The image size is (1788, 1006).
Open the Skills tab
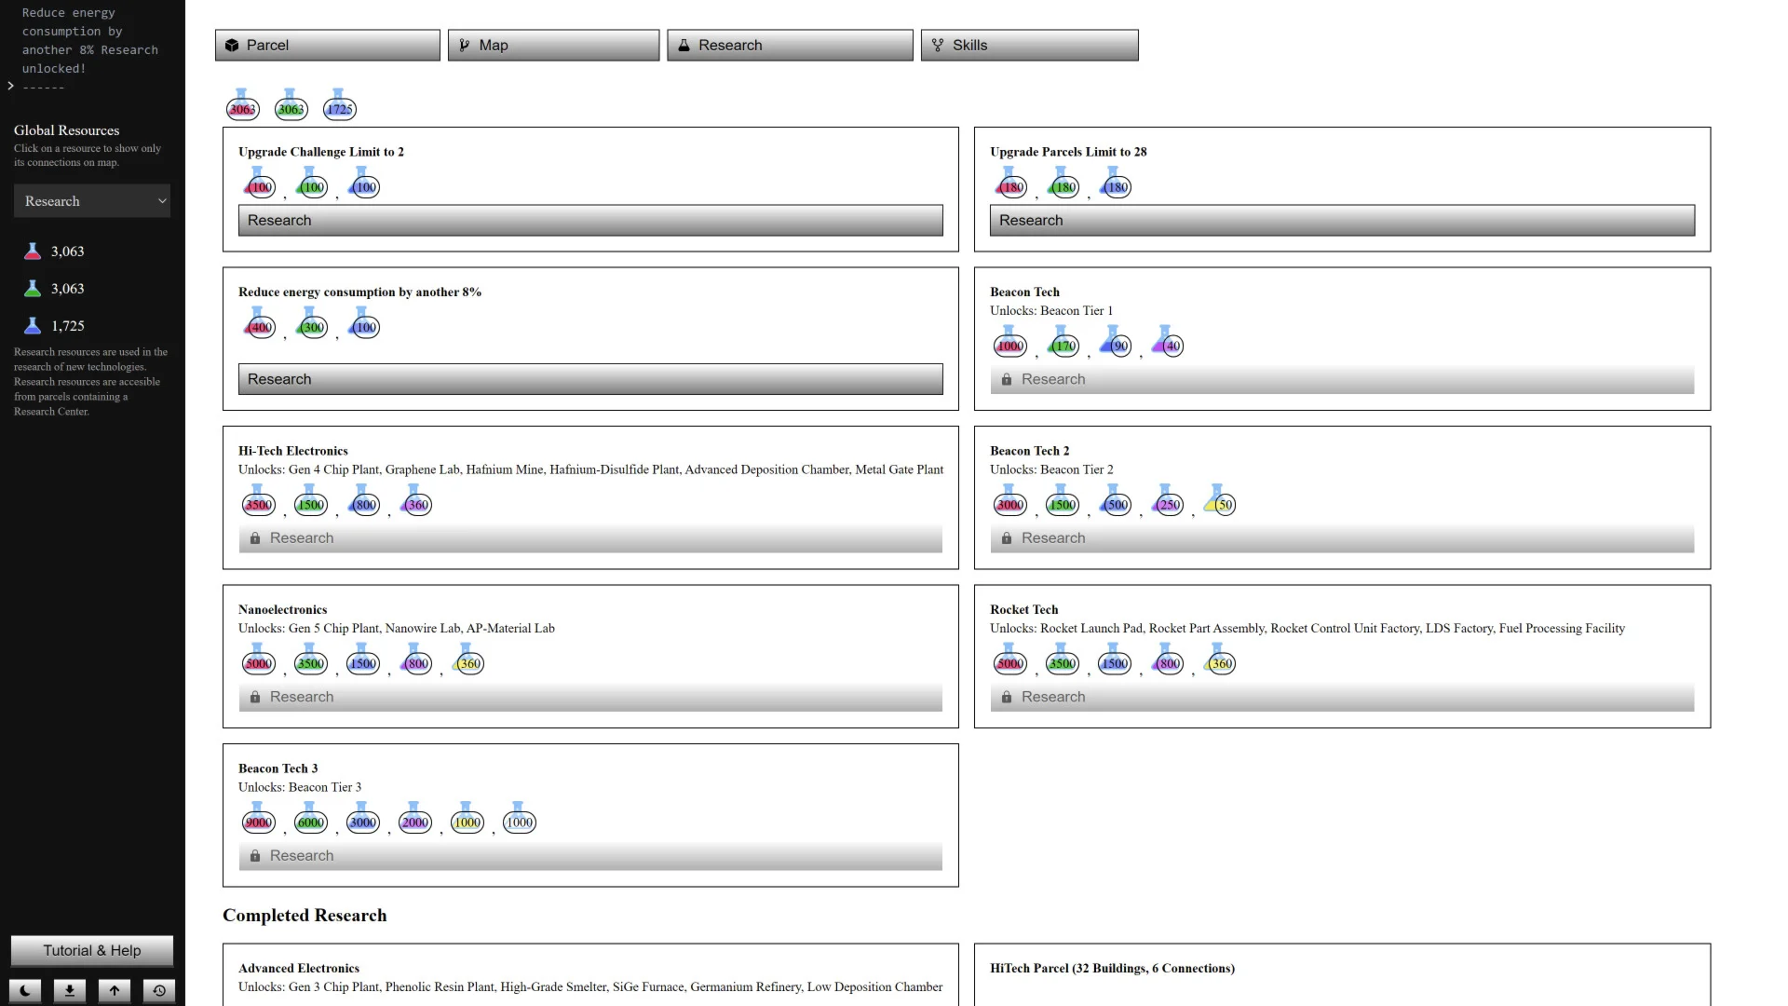1029,45
